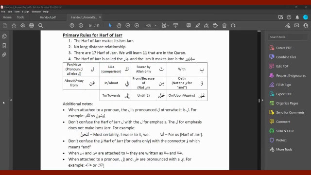
Task: Click the Delete trash icon
Action: pyautogui.click(x=225, y=25)
